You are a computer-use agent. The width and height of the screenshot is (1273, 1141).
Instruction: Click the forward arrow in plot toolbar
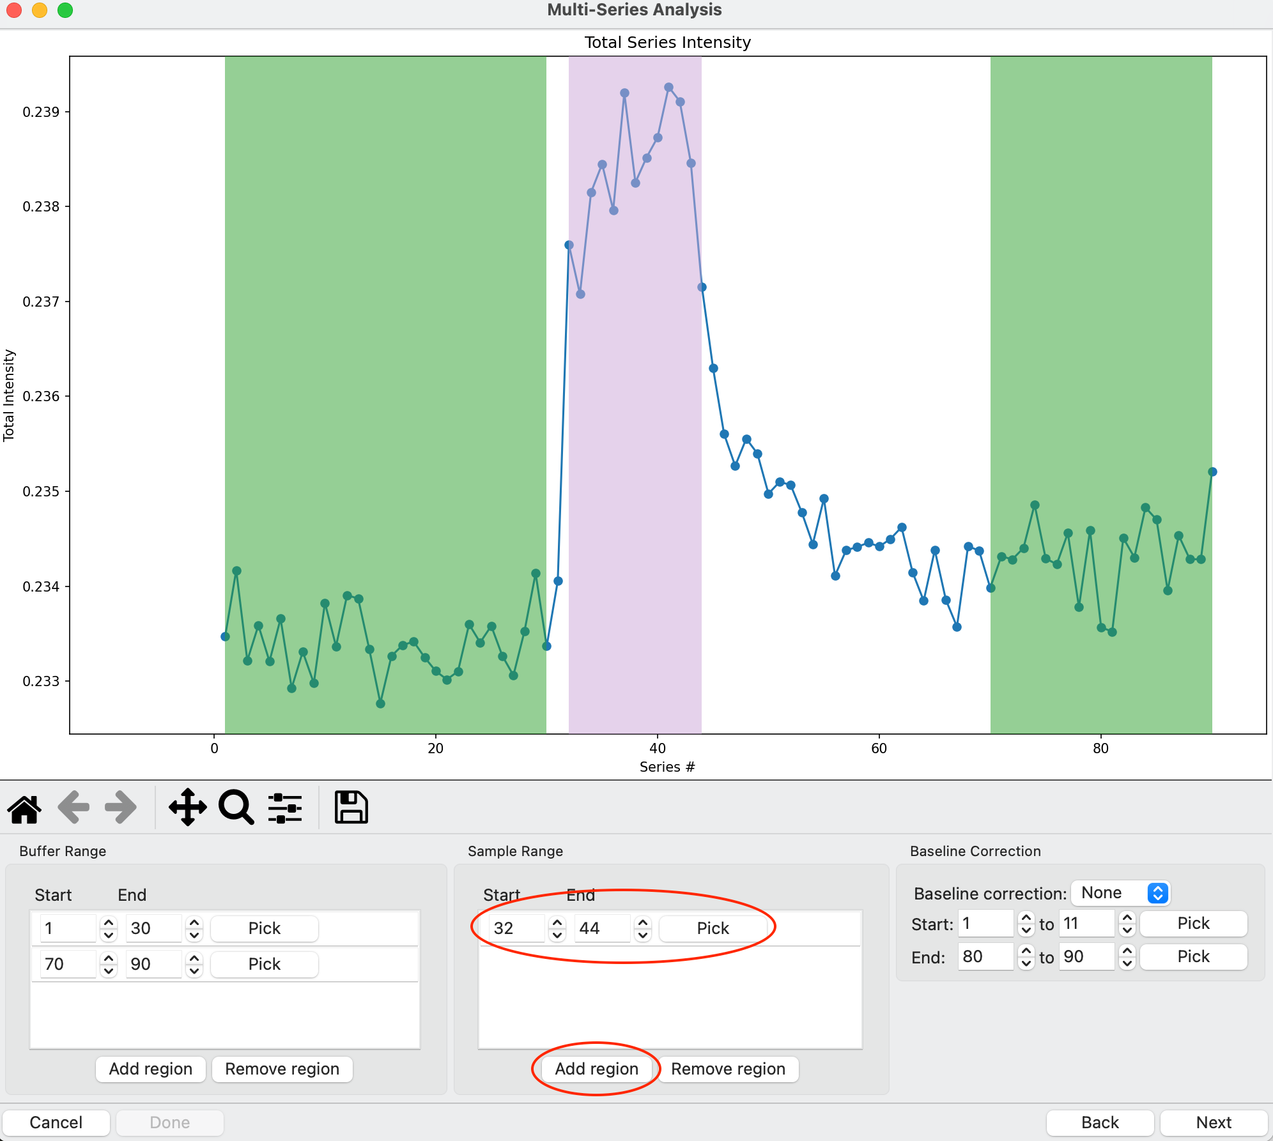(x=121, y=808)
